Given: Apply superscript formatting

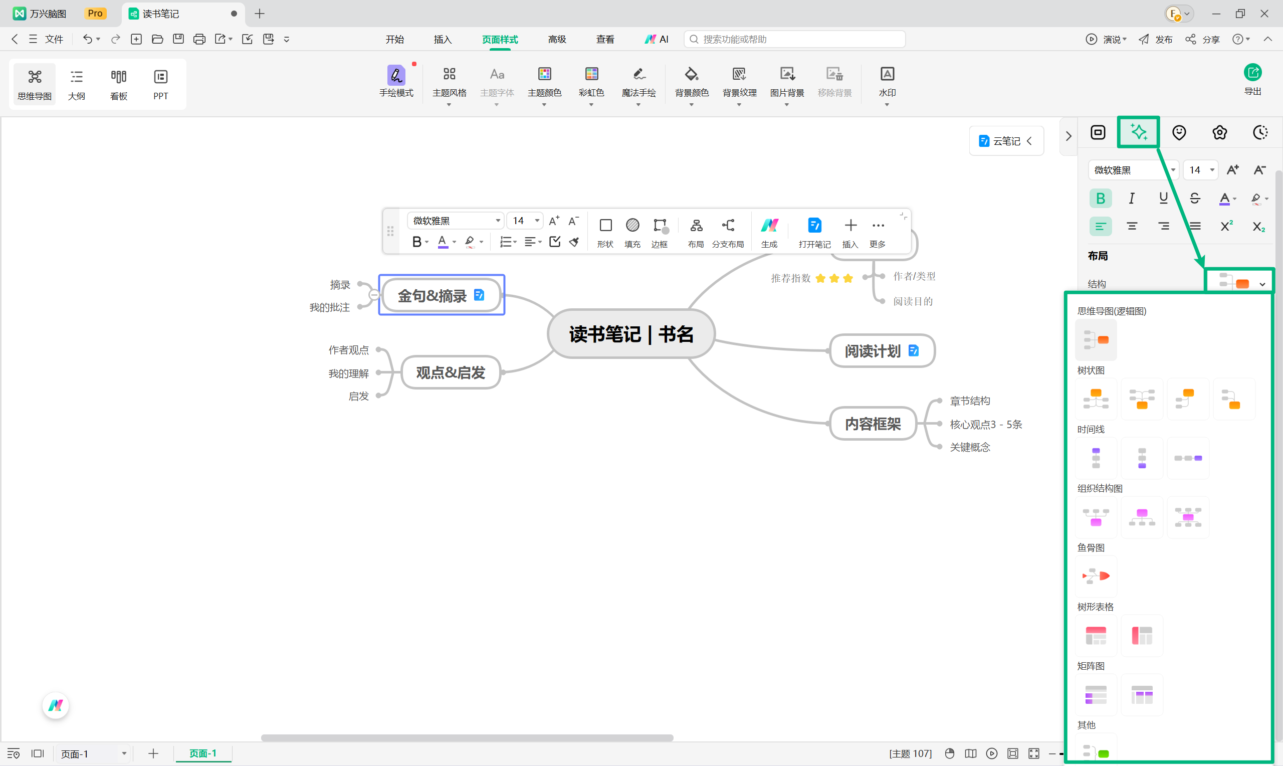Looking at the screenshot, I should [x=1226, y=226].
